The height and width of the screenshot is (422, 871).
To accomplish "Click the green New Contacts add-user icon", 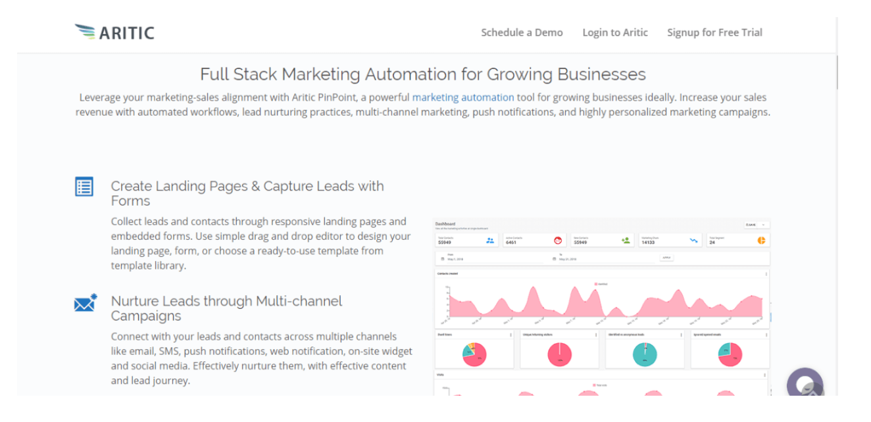I will coord(626,240).
